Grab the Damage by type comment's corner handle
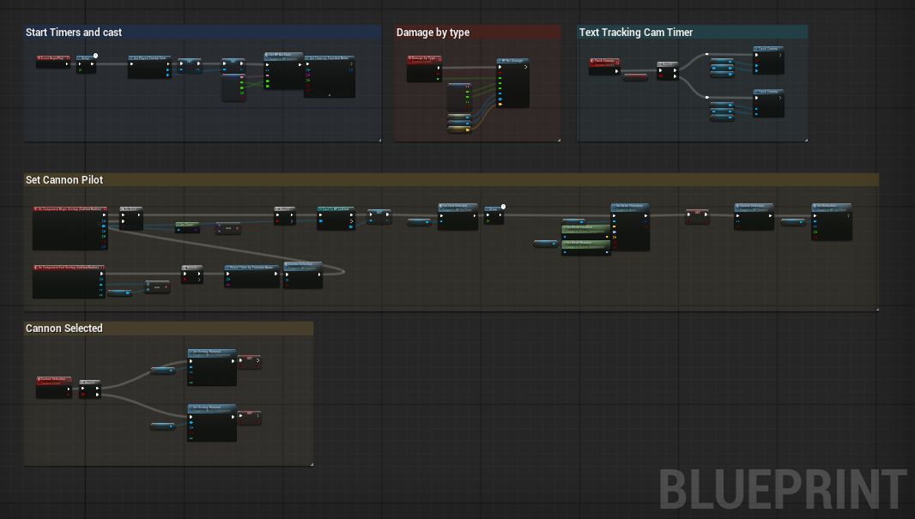Image resolution: width=915 pixels, height=519 pixels. [x=559, y=140]
